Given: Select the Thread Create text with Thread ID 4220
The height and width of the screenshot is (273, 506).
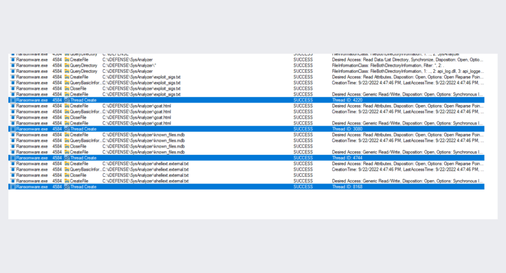Looking at the screenshot, I should (83, 100).
